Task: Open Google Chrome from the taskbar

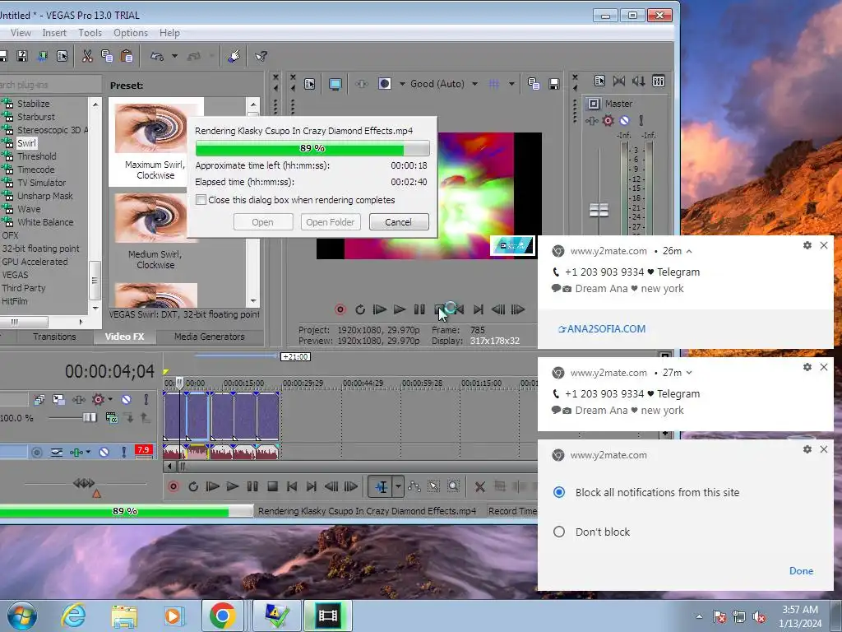Action: pyautogui.click(x=222, y=616)
